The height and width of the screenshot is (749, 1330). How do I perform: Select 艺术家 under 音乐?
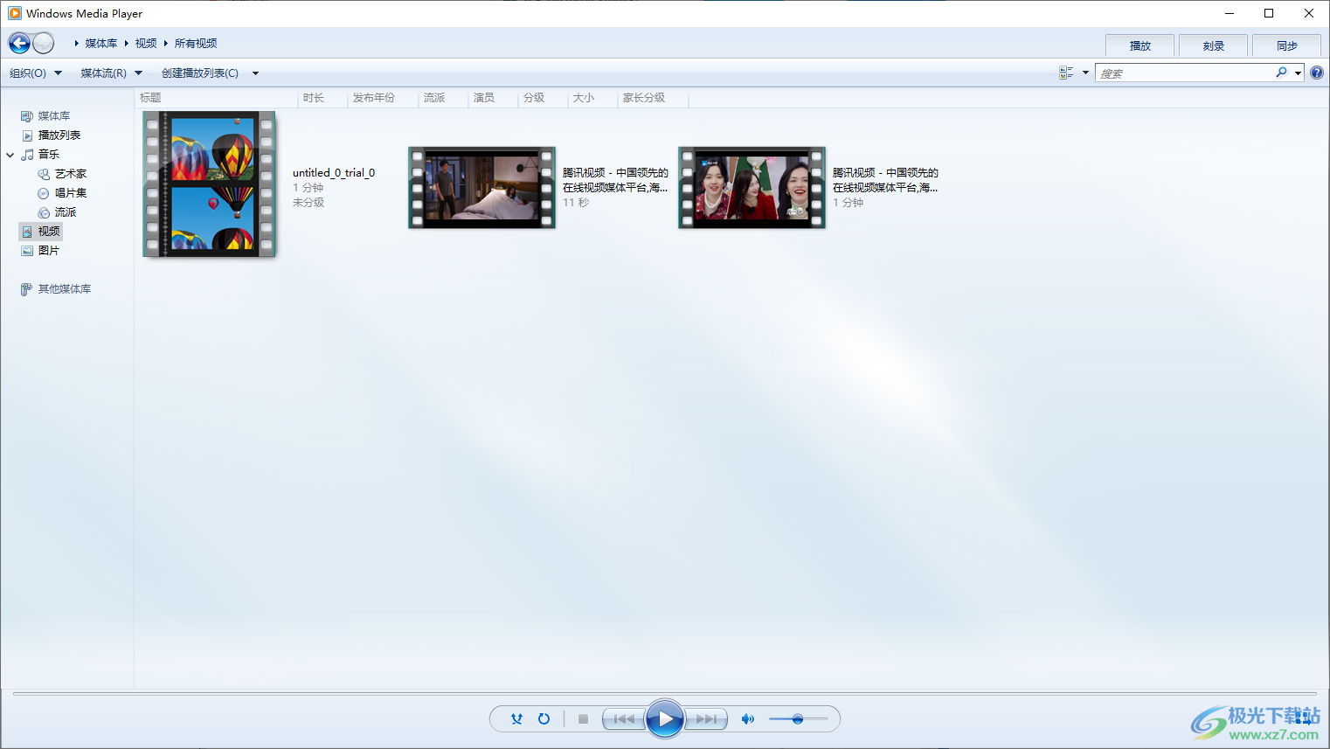71,173
